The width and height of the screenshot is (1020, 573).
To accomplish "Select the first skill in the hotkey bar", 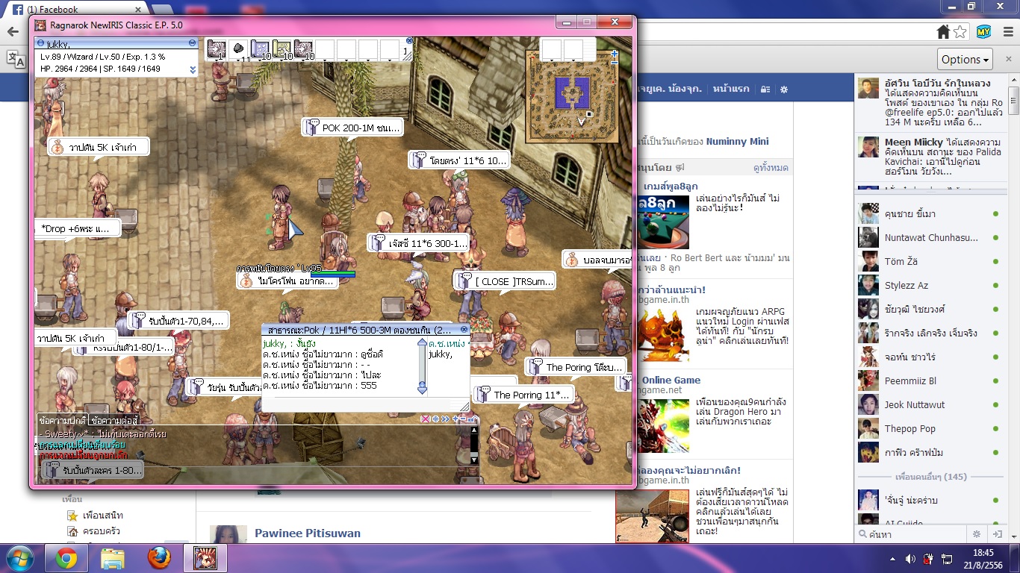I will click(217, 49).
